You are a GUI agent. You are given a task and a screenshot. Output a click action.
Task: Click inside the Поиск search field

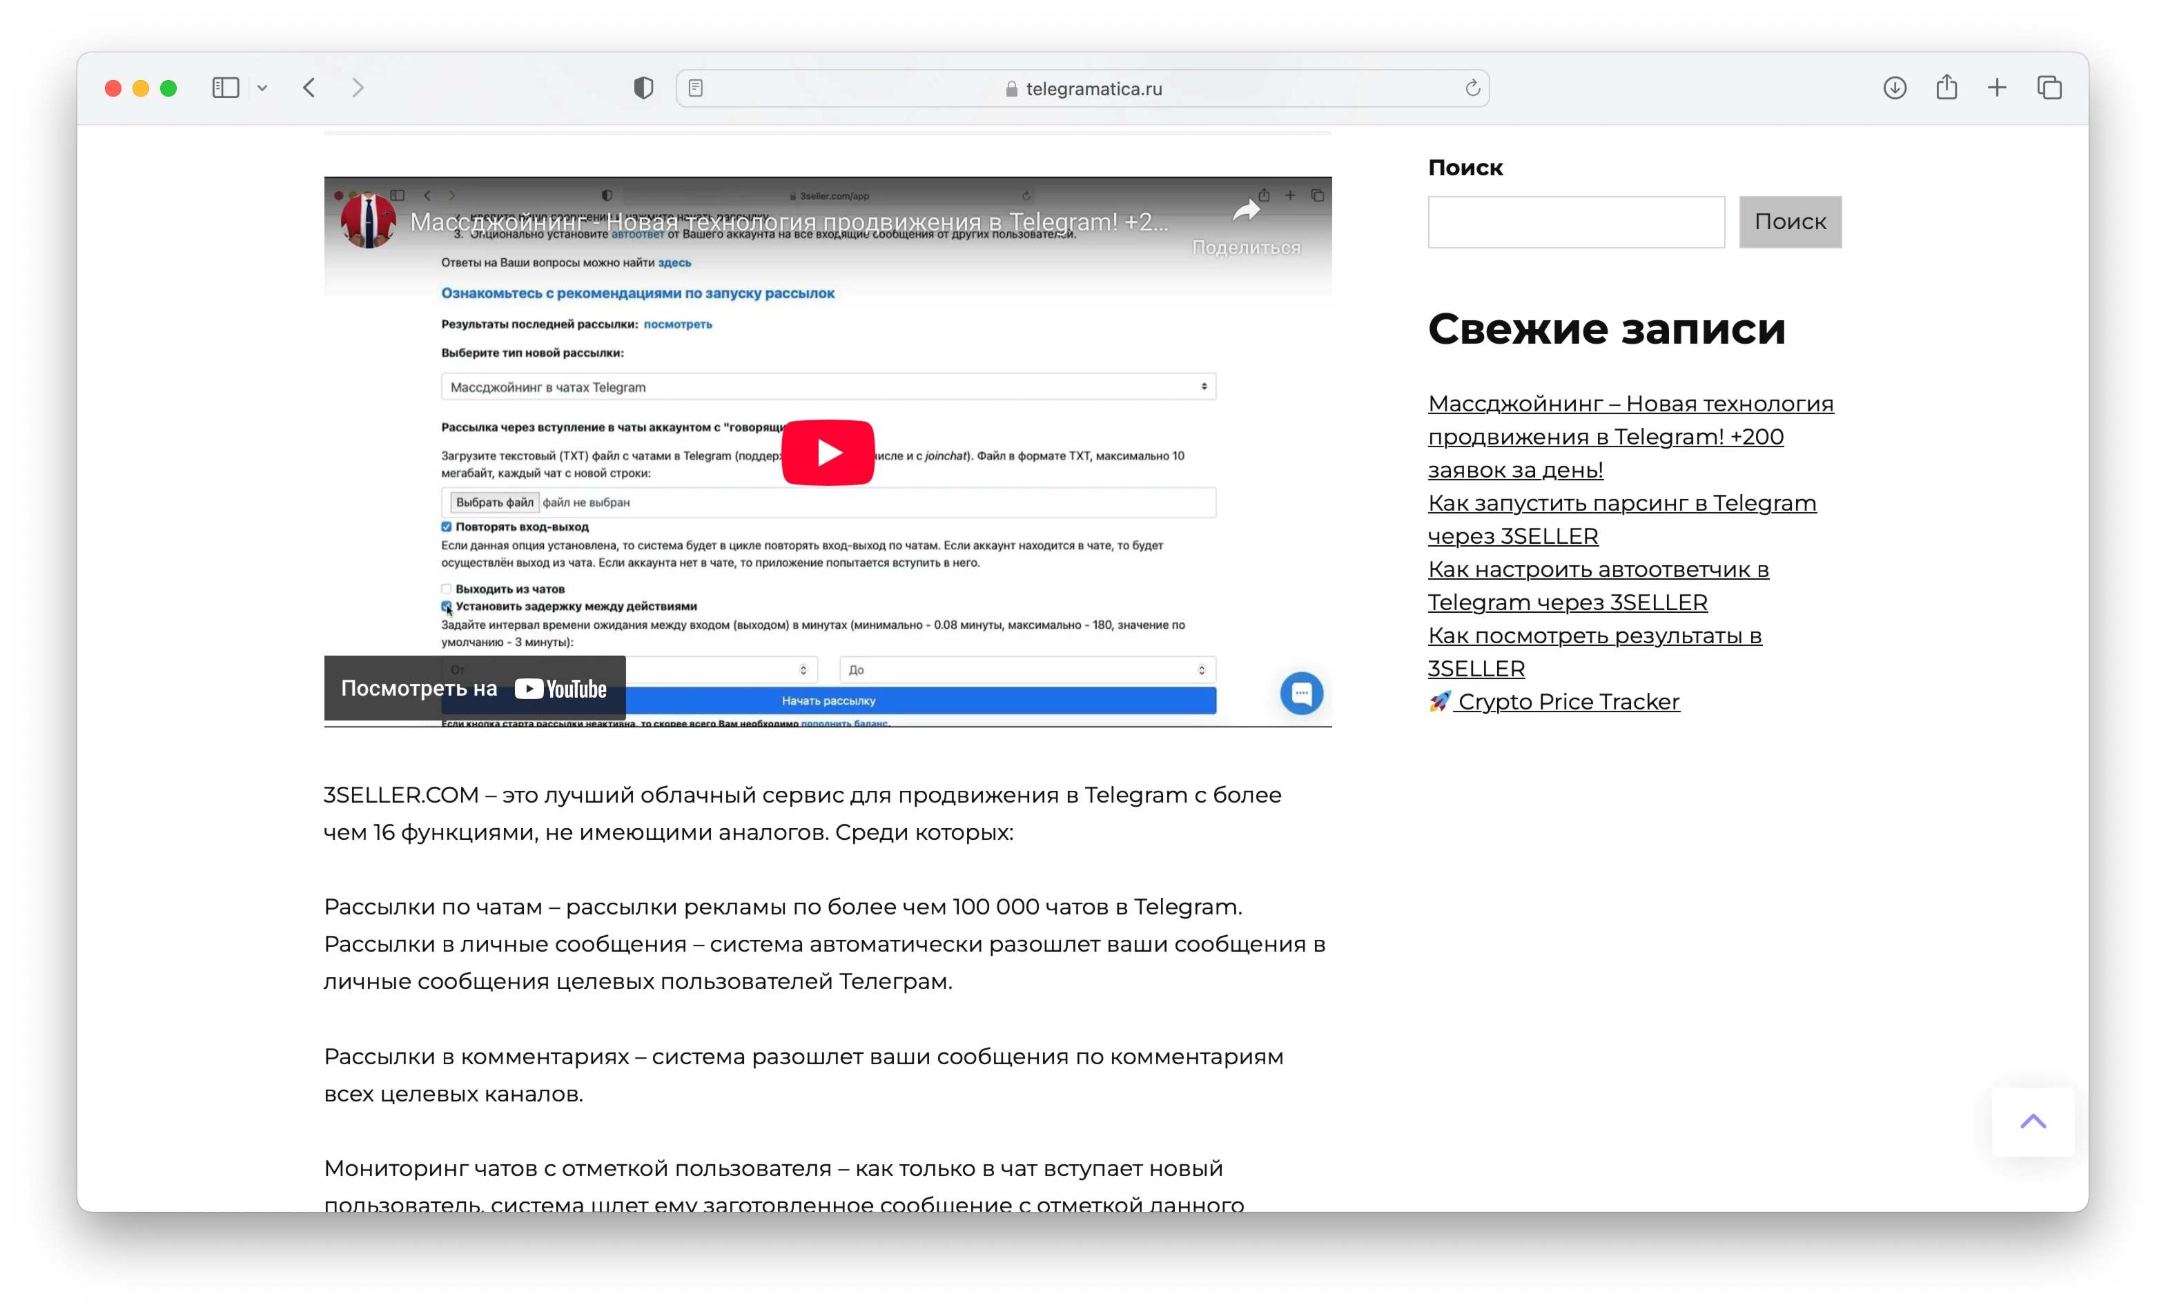[1576, 222]
